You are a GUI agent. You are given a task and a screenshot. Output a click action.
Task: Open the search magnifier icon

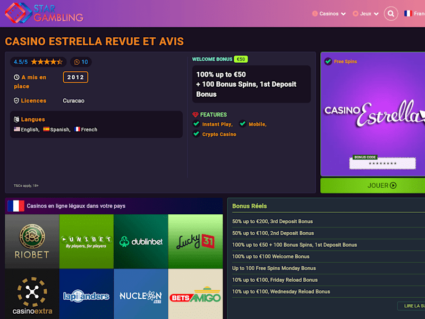pyautogui.click(x=391, y=14)
